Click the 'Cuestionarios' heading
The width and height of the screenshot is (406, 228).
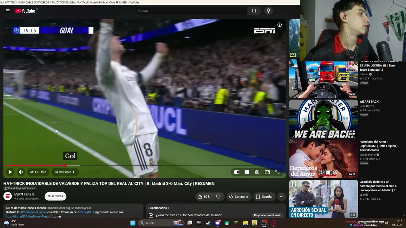point(158,208)
